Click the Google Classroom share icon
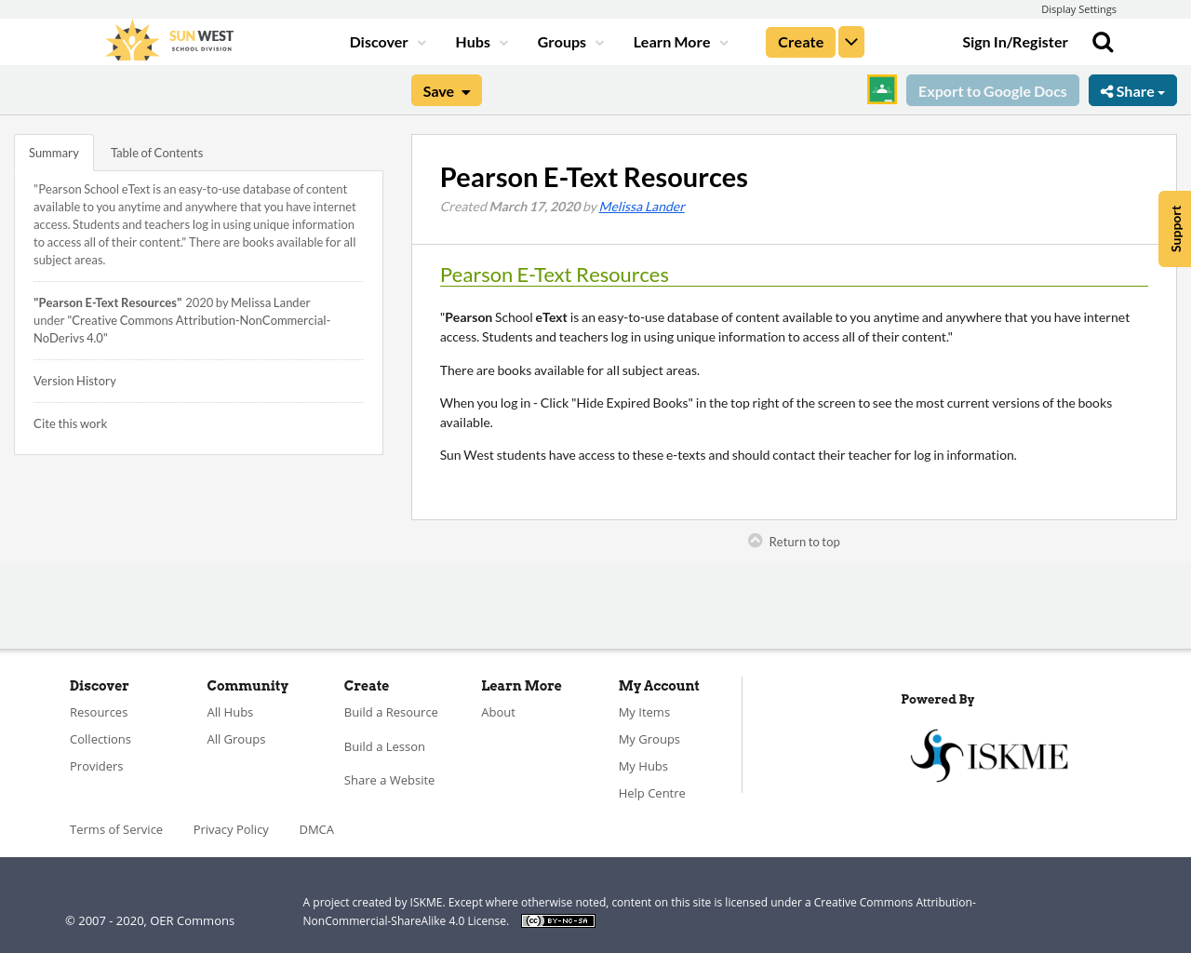Image resolution: width=1191 pixels, height=953 pixels. (x=880, y=88)
